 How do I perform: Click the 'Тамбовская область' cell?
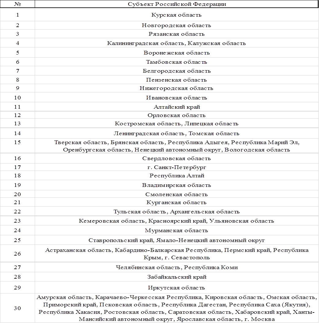pos(177,62)
